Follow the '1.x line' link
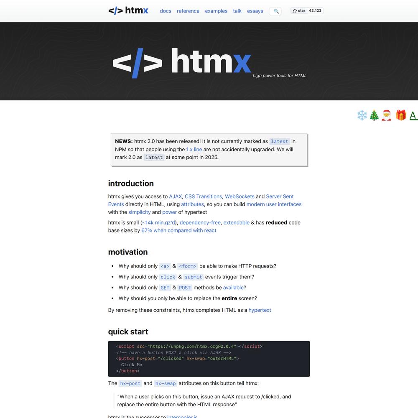This screenshot has width=418, height=418. coord(194,149)
